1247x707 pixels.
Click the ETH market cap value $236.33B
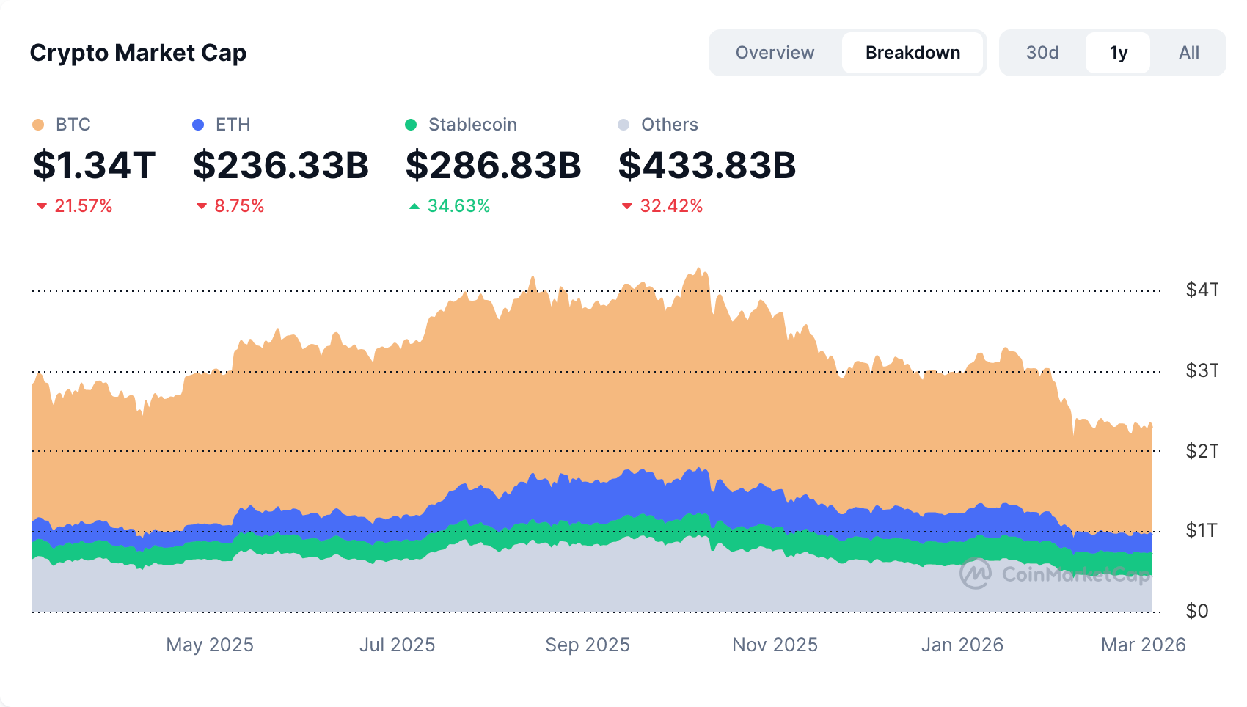(281, 166)
